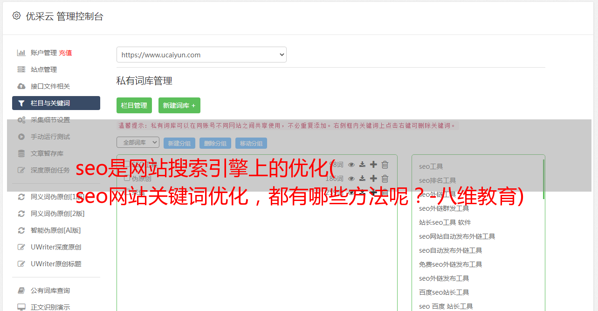Click the 优采云 管理控制台 header title
The height and width of the screenshot is (311, 598).
(x=64, y=16)
